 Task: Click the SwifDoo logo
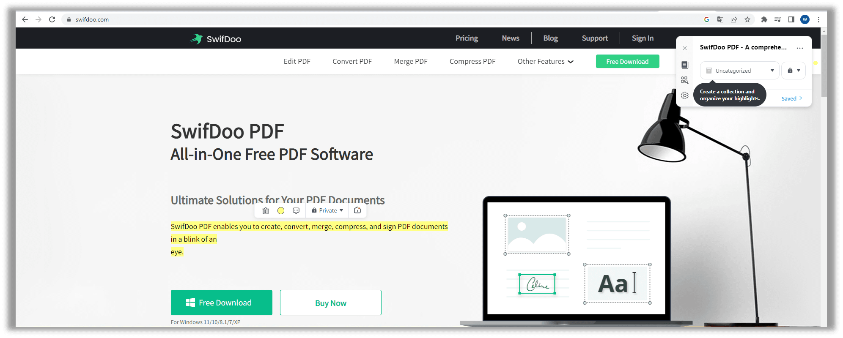click(x=215, y=39)
